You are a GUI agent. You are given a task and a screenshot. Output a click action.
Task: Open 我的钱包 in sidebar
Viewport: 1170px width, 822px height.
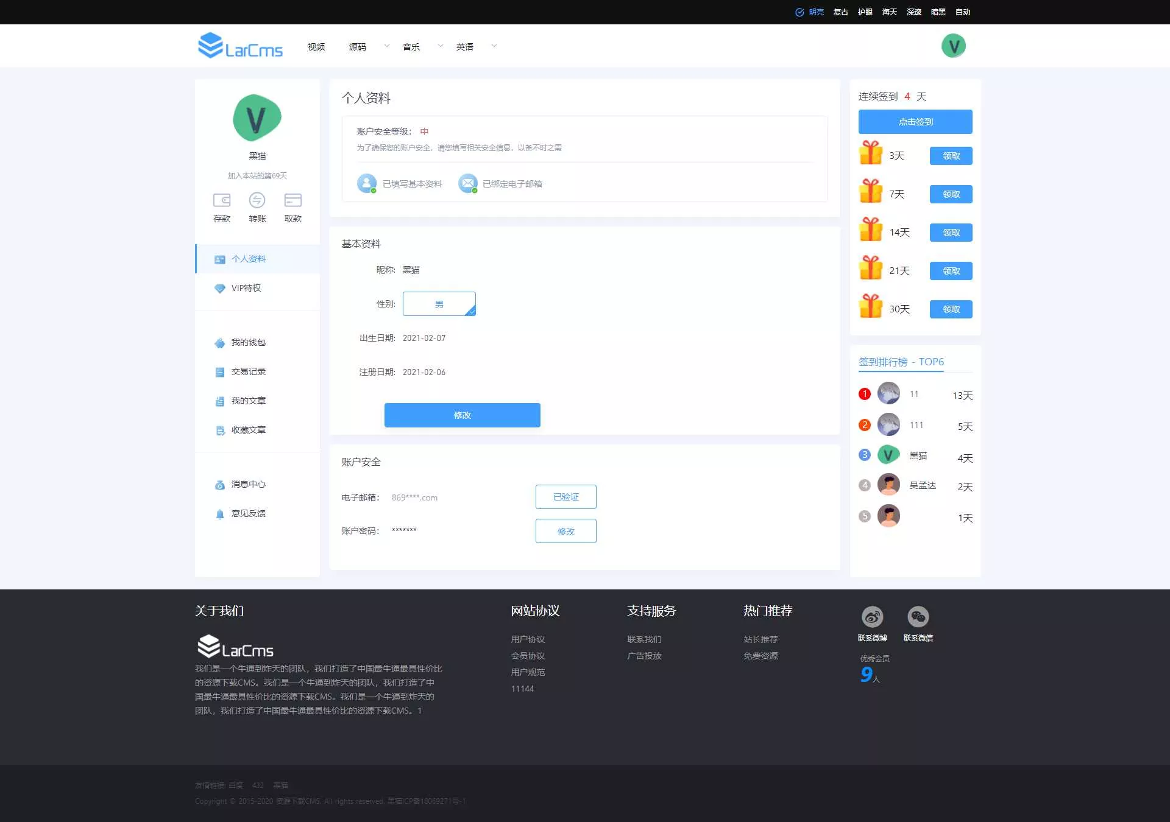(257, 342)
